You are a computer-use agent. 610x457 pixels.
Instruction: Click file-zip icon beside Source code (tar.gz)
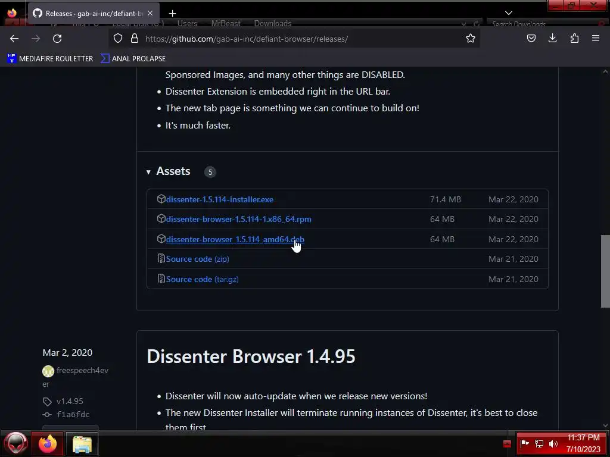coord(161,278)
